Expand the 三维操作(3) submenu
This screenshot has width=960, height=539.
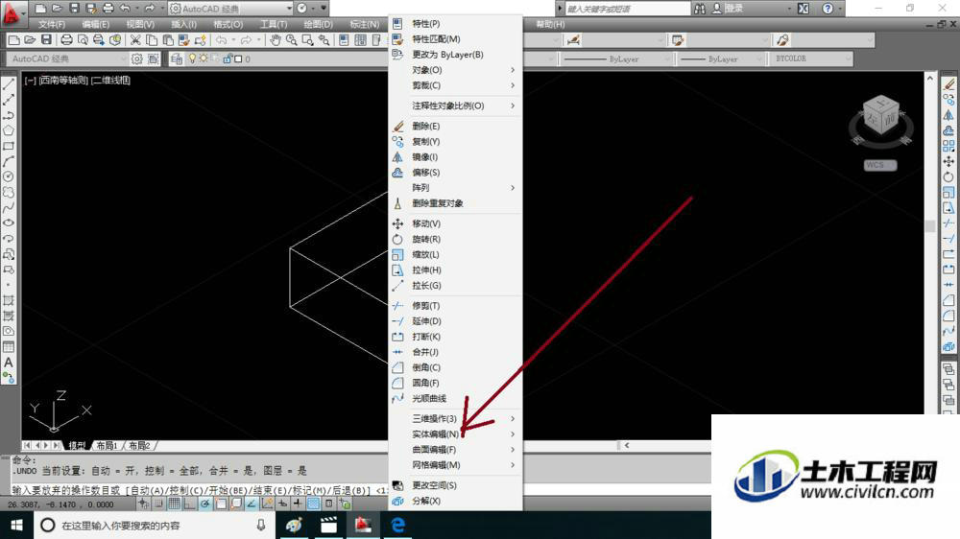(x=455, y=418)
